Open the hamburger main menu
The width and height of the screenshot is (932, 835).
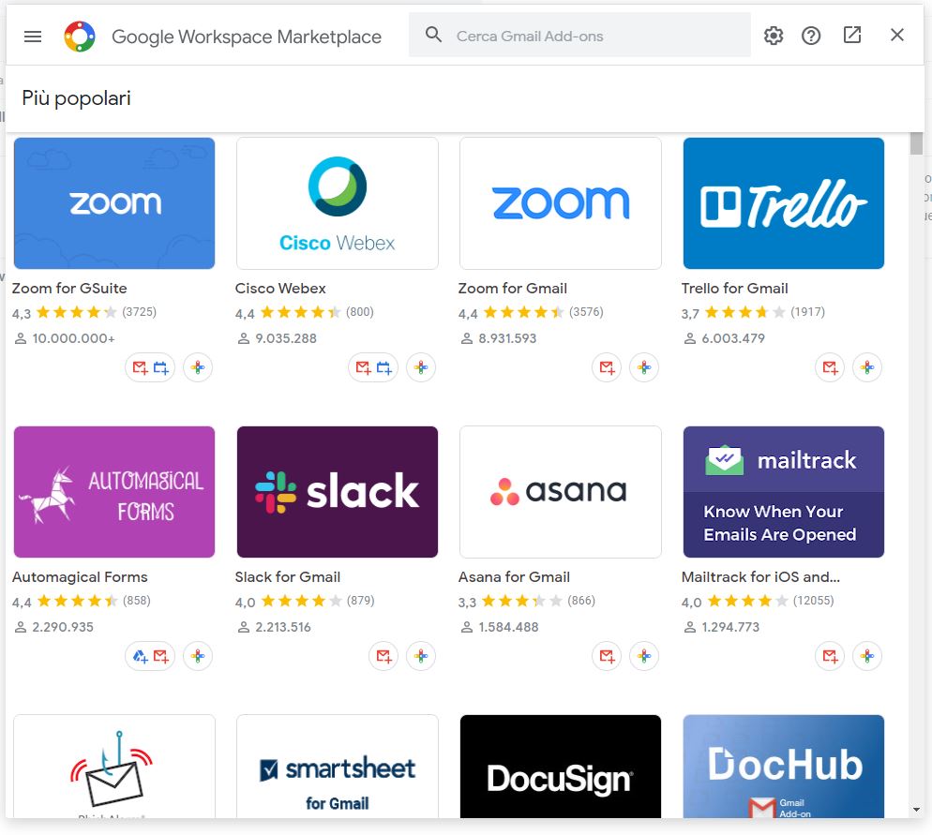pyautogui.click(x=33, y=37)
